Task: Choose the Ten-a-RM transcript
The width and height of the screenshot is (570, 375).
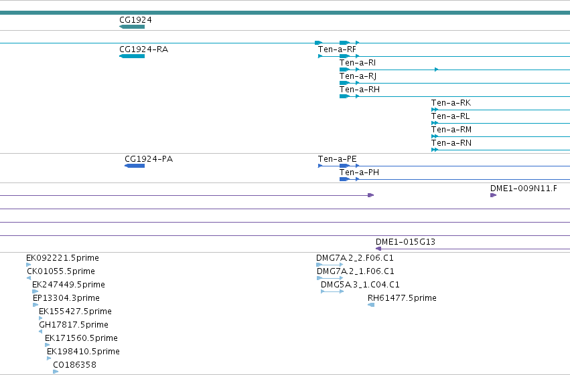Action: pyautogui.click(x=451, y=130)
